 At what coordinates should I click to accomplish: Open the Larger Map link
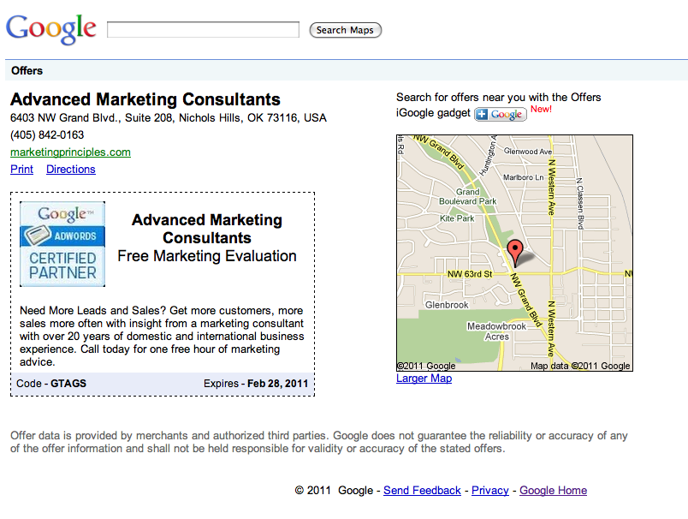424,379
